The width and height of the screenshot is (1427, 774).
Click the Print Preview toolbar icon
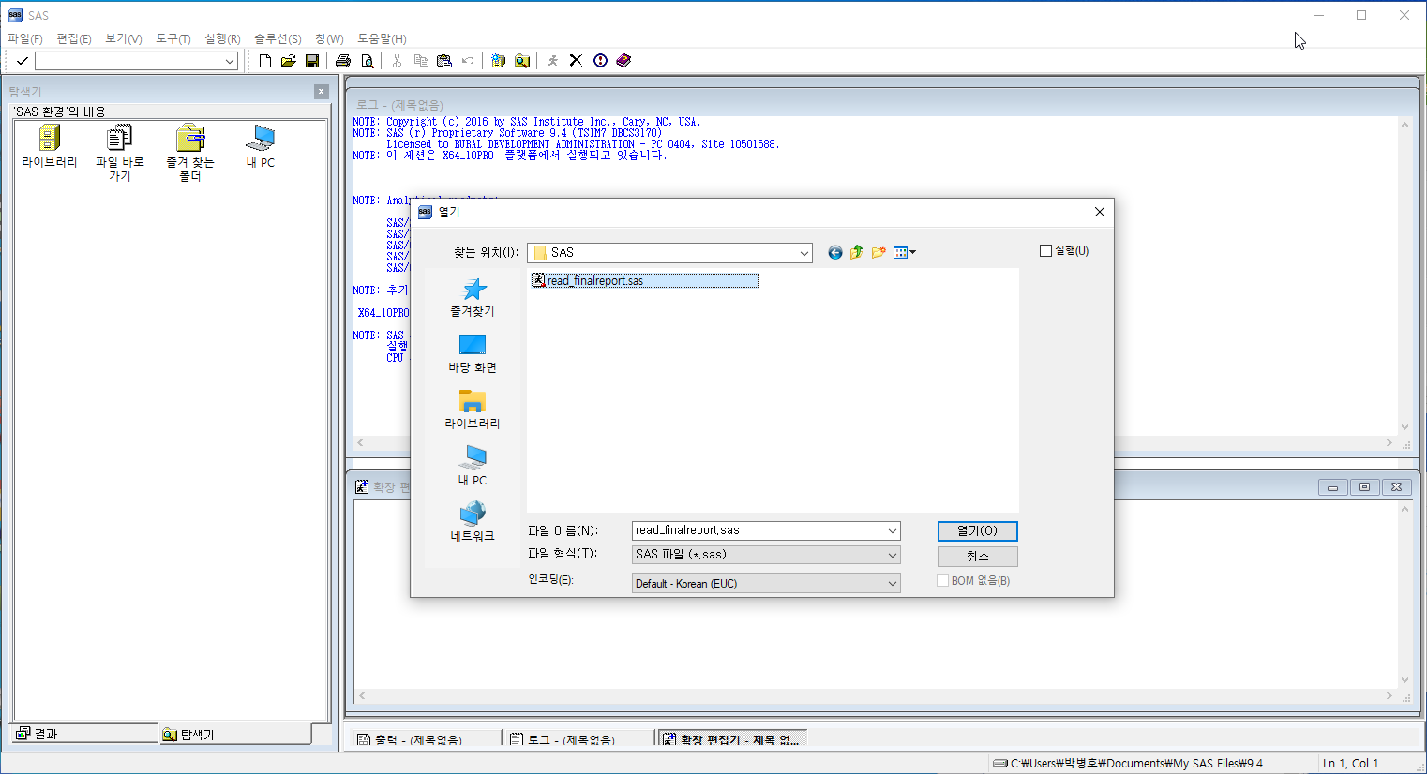(x=368, y=61)
